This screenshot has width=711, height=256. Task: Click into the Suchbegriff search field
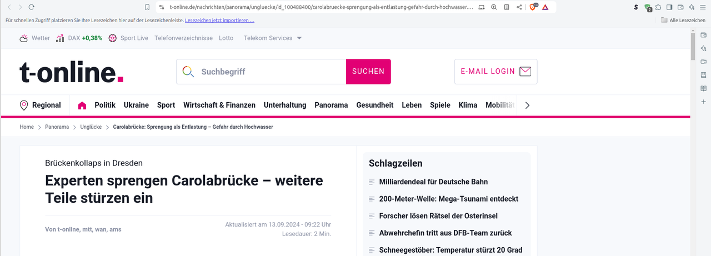pyautogui.click(x=261, y=72)
